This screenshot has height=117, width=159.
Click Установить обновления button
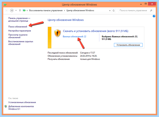(128, 45)
